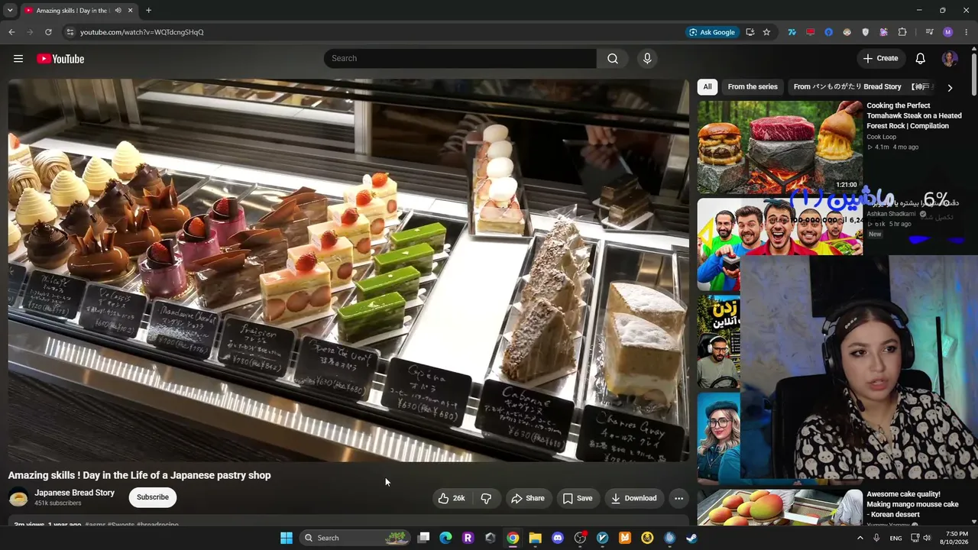Save the video to a playlist
The image size is (978, 550).
coord(578,498)
